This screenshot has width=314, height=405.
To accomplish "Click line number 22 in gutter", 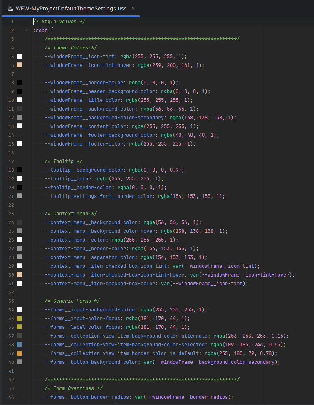I will point(11,205).
